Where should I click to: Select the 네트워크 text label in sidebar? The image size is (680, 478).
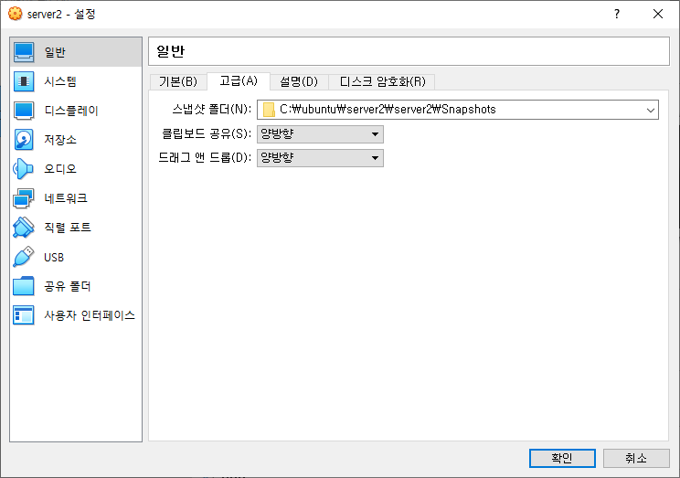click(66, 198)
